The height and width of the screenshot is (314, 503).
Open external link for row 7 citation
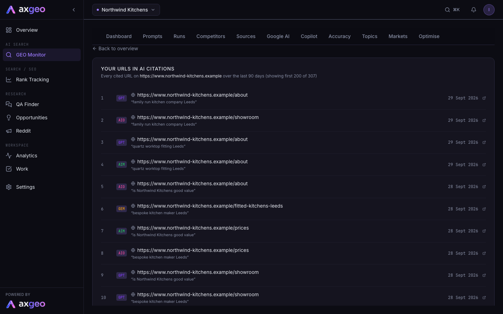coord(484,231)
